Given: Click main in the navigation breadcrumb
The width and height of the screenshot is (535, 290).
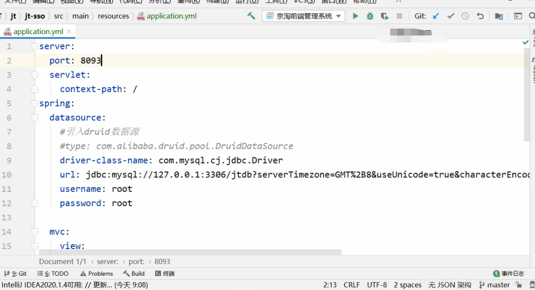Looking at the screenshot, I should click(80, 16).
